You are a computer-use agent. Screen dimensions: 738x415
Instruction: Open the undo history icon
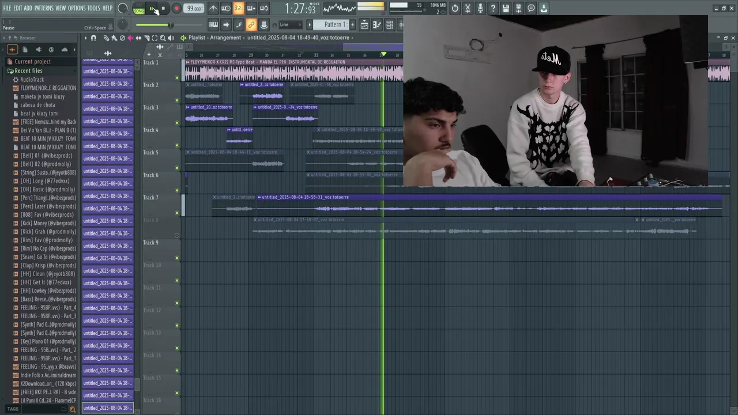coord(455,8)
